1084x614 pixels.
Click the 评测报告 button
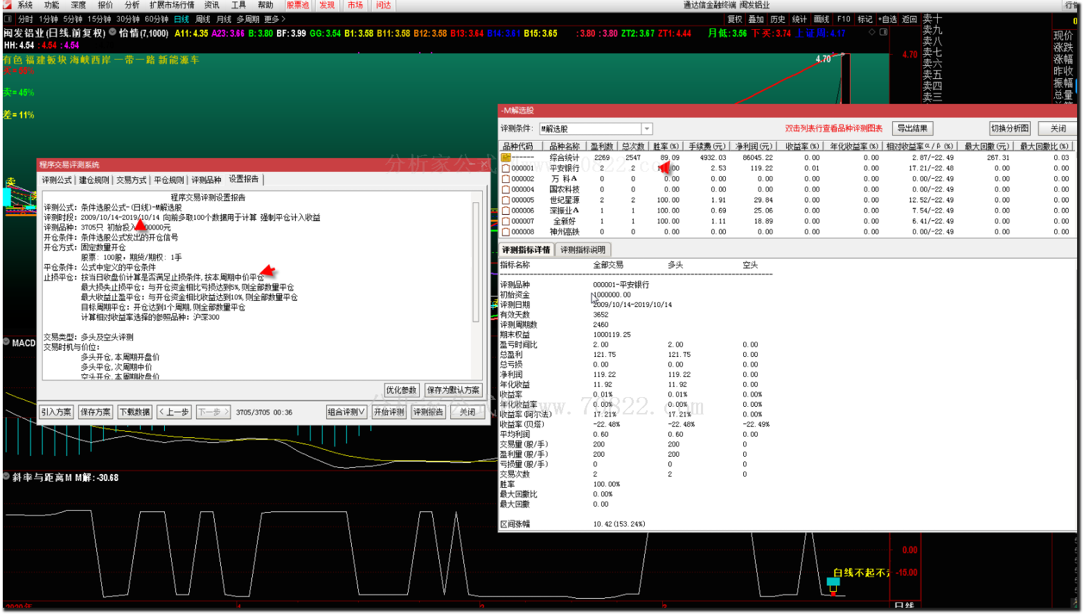tap(429, 412)
